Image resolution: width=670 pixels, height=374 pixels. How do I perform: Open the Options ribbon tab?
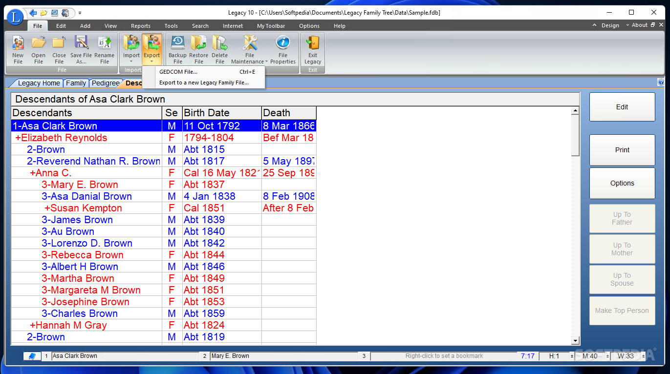(x=309, y=26)
